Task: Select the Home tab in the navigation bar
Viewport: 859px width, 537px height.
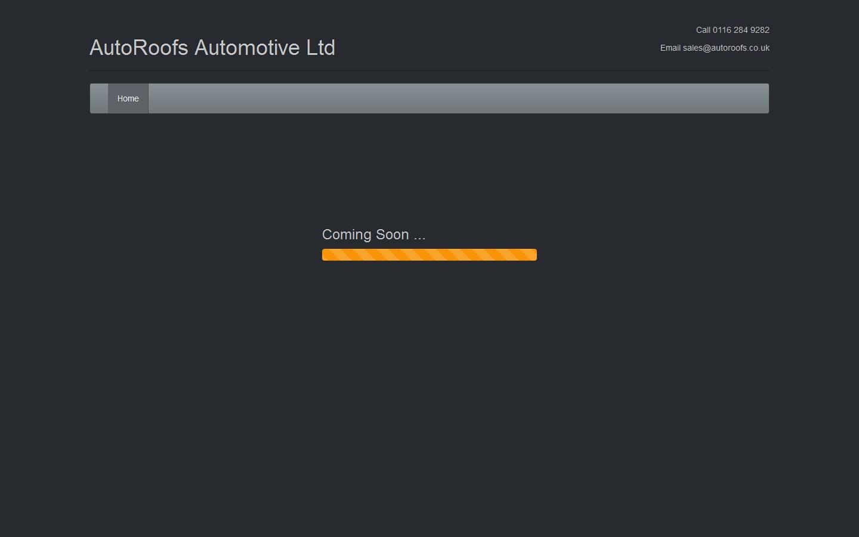Action: click(x=128, y=98)
